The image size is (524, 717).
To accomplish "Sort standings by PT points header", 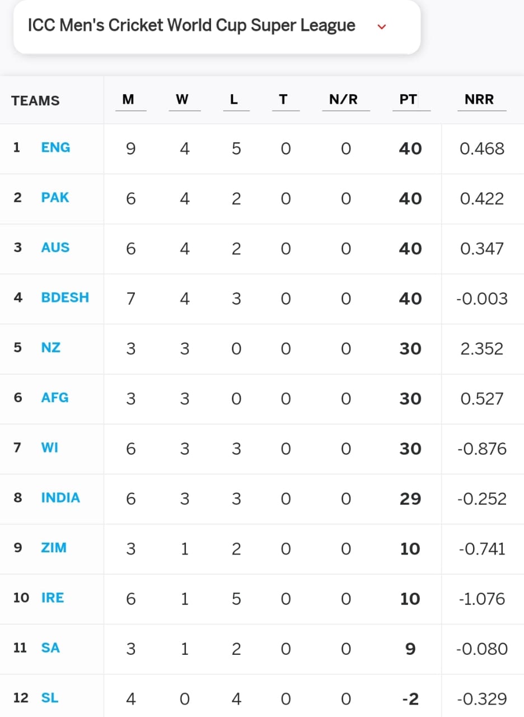I will click(408, 99).
